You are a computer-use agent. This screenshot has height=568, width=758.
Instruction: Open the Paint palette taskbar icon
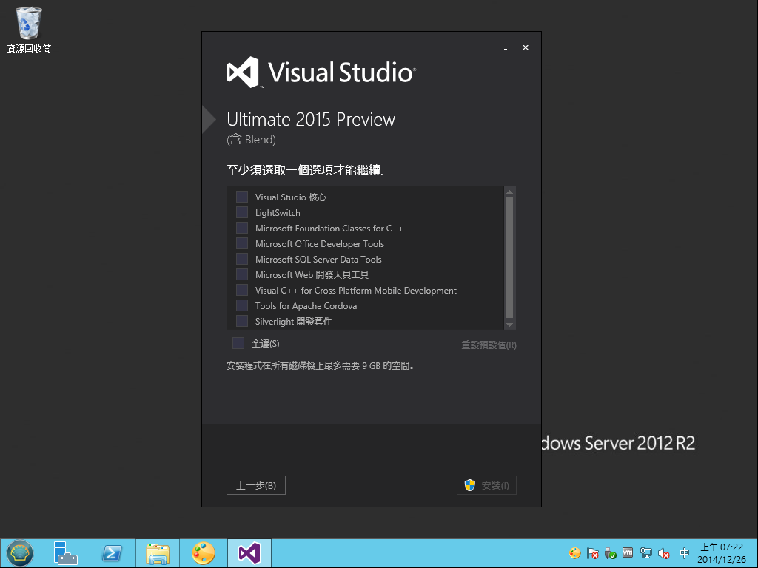(x=203, y=553)
